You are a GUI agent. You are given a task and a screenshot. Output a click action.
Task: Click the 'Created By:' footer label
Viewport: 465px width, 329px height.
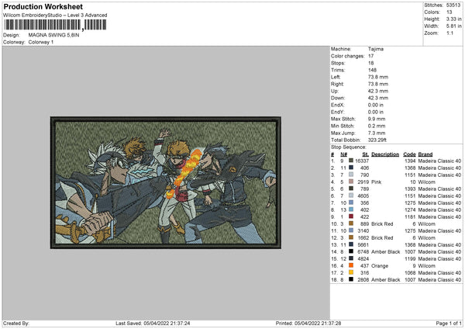(x=16, y=324)
